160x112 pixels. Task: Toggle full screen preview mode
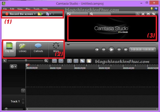tap(148, 14)
